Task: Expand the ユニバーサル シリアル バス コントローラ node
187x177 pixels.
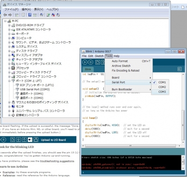Action: (x=9, y=111)
